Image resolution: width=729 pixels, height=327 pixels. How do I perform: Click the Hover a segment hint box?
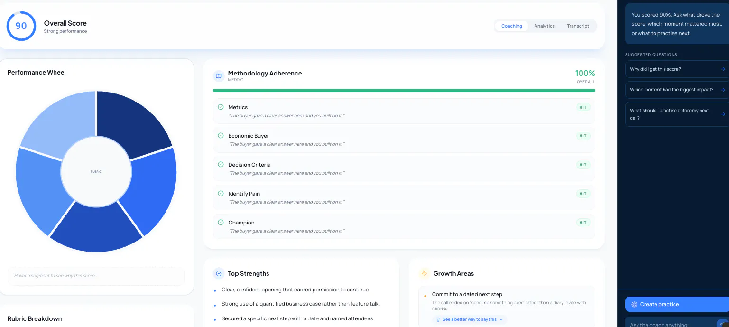pyautogui.click(x=96, y=276)
